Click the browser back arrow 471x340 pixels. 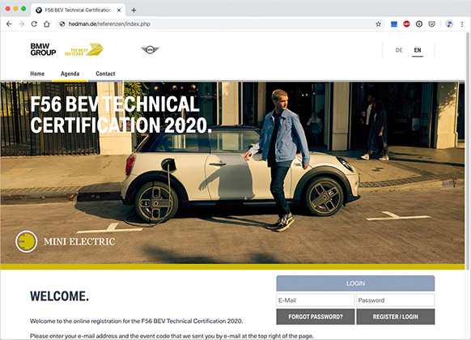[x=9, y=24]
